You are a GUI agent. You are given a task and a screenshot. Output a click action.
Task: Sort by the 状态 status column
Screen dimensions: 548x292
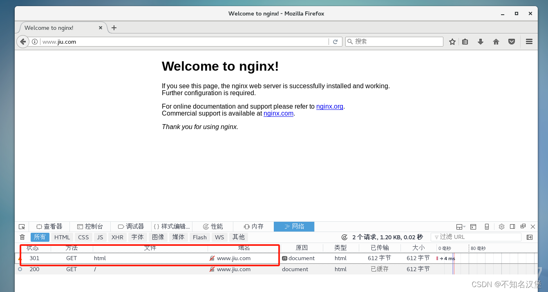33,248
